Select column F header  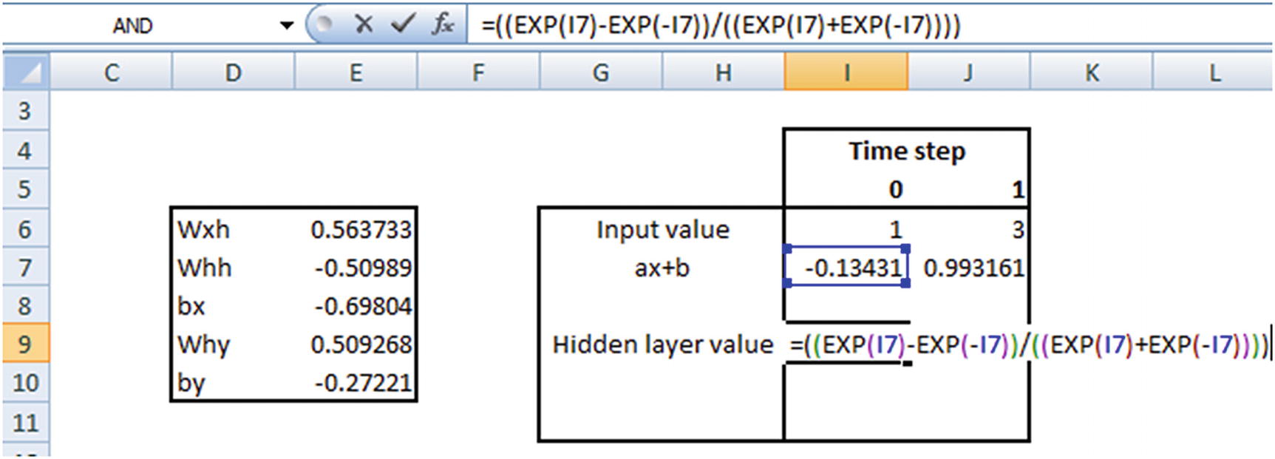tap(478, 72)
